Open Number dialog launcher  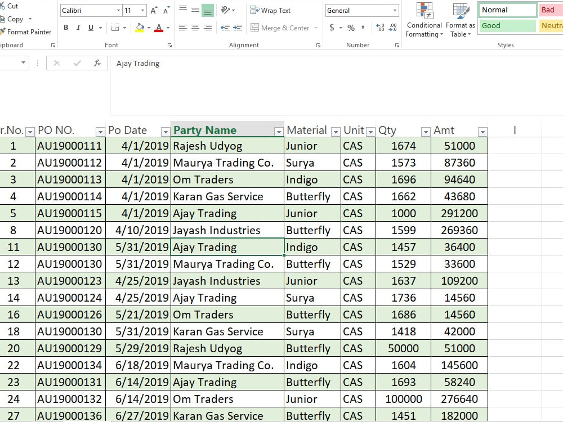[397, 45]
